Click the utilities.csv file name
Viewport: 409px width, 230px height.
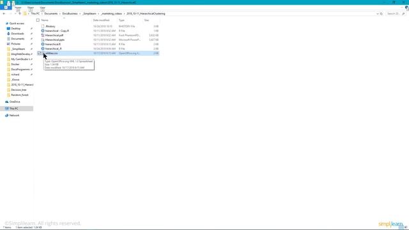52,53
